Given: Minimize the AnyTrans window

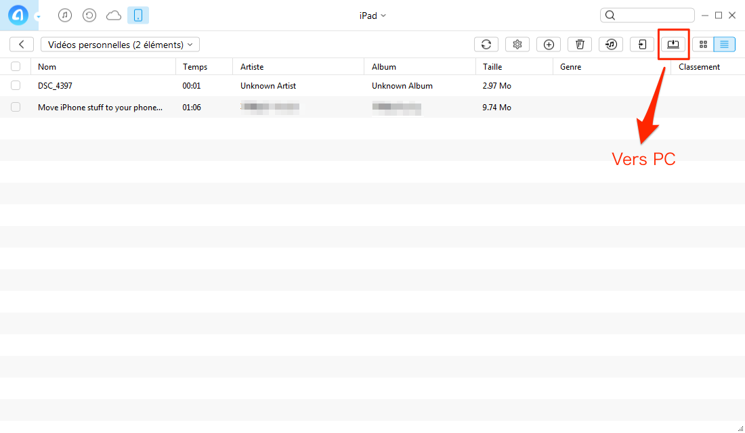Looking at the screenshot, I should [705, 16].
